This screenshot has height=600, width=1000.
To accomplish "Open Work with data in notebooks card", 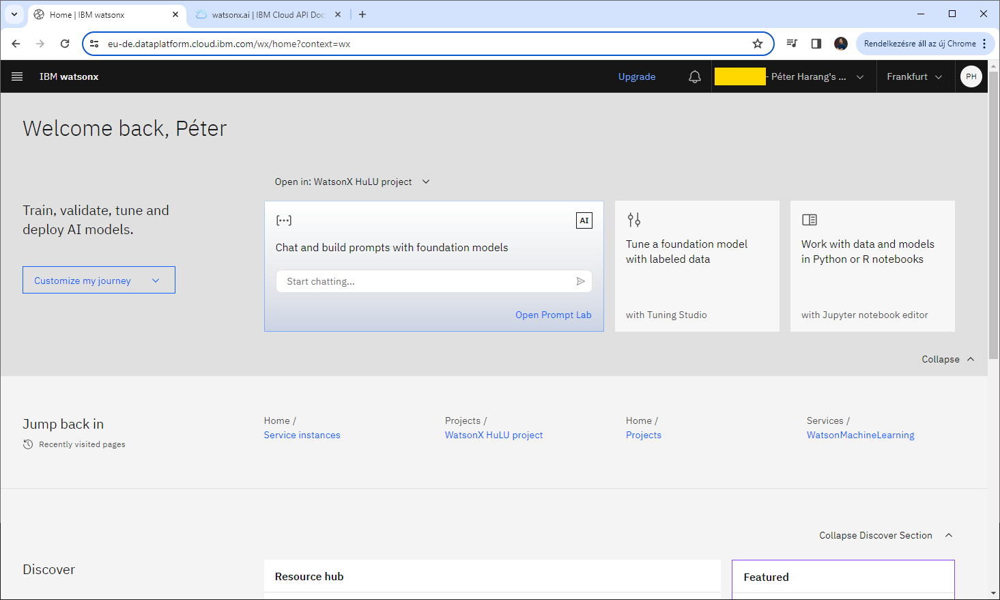I will [x=872, y=266].
